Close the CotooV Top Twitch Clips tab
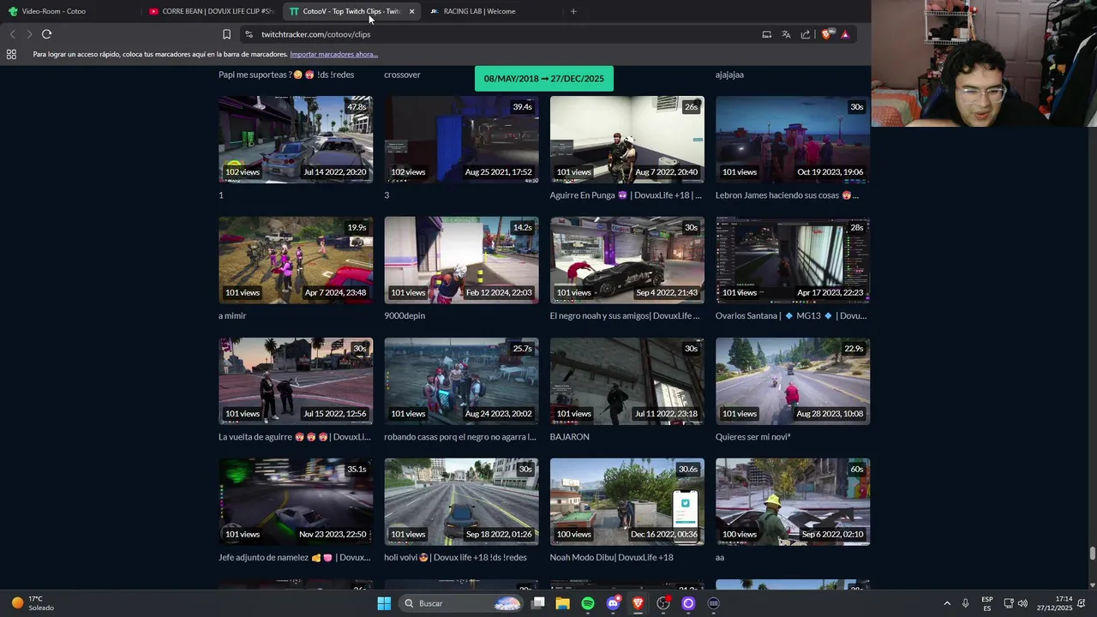Viewport: 1097px width, 617px height. tap(411, 11)
